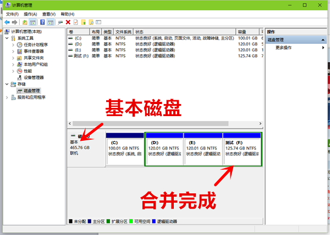This screenshot has height=235, width=330.
Task: Click the Up one level folder icon
Action: tap(25, 22)
